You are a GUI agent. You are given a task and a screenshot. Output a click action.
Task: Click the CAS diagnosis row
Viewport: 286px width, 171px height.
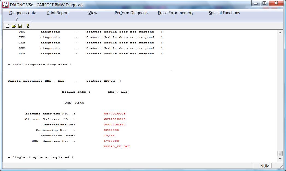[x=90, y=43]
